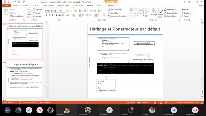Open Text Direction dropdown
206x116 pixels.
115,10
